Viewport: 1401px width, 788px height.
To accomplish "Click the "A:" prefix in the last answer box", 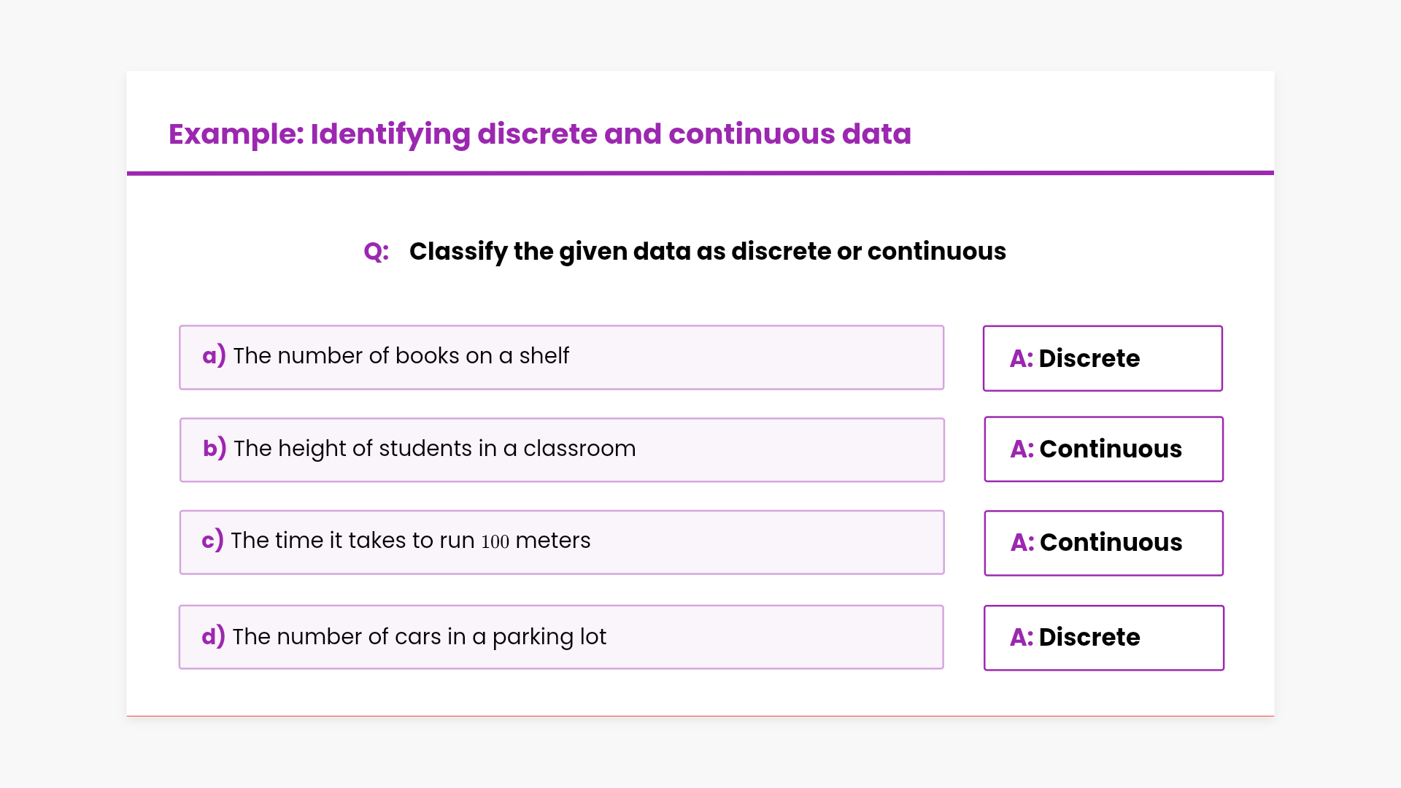I will tap(1021, 638).
